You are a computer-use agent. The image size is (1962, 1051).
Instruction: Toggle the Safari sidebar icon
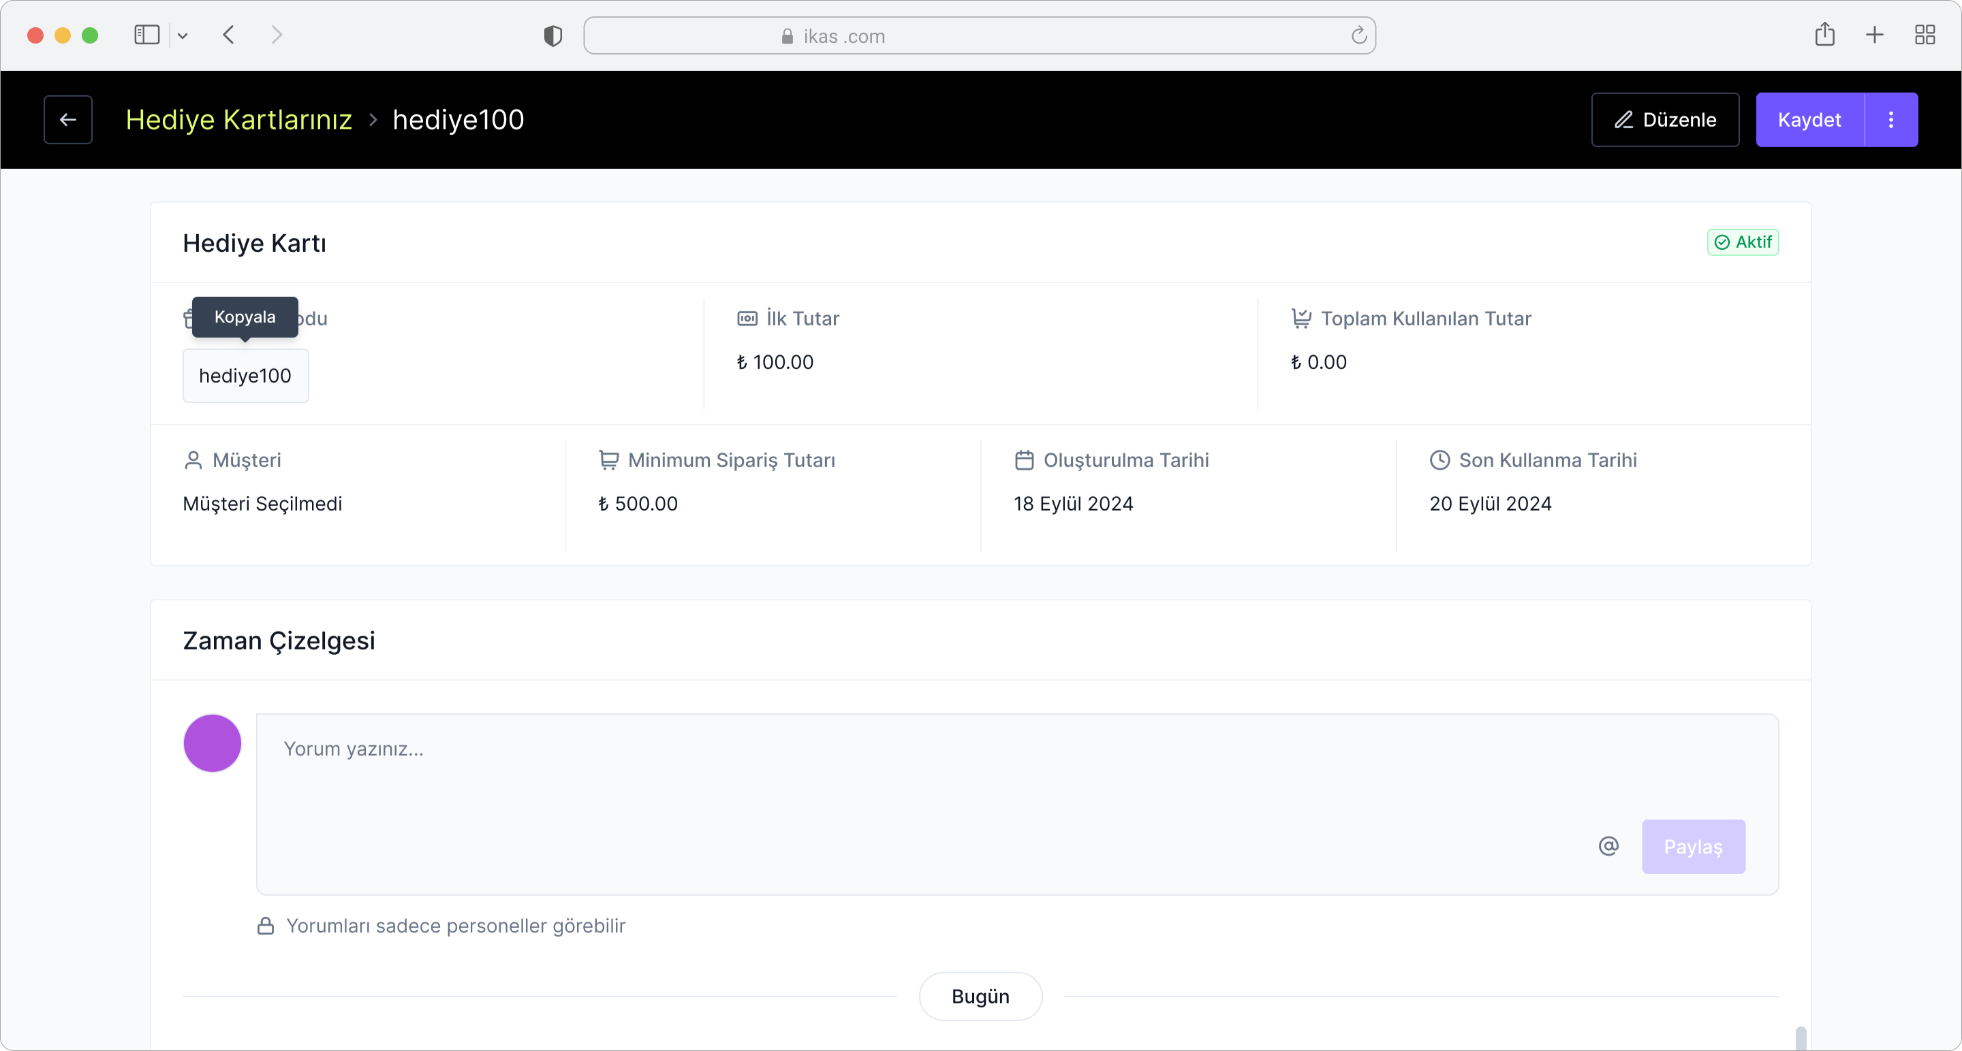(x=146, y=35)
